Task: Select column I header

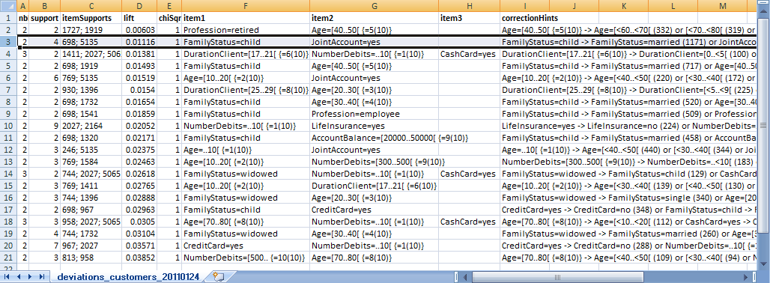Action: [525, 6]
